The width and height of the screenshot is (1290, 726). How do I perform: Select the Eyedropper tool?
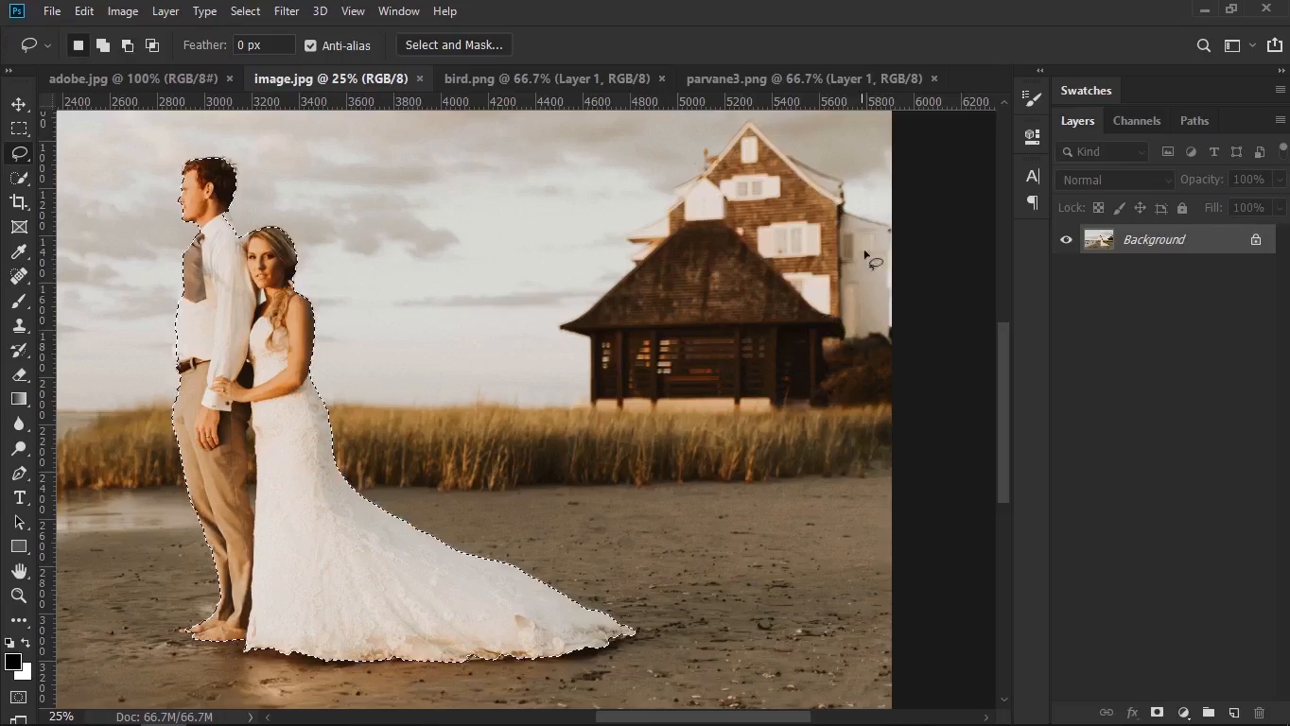click(19, 251)
